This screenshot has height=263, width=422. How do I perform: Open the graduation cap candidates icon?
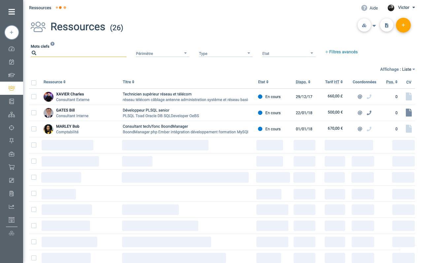(x=12, y=75)
